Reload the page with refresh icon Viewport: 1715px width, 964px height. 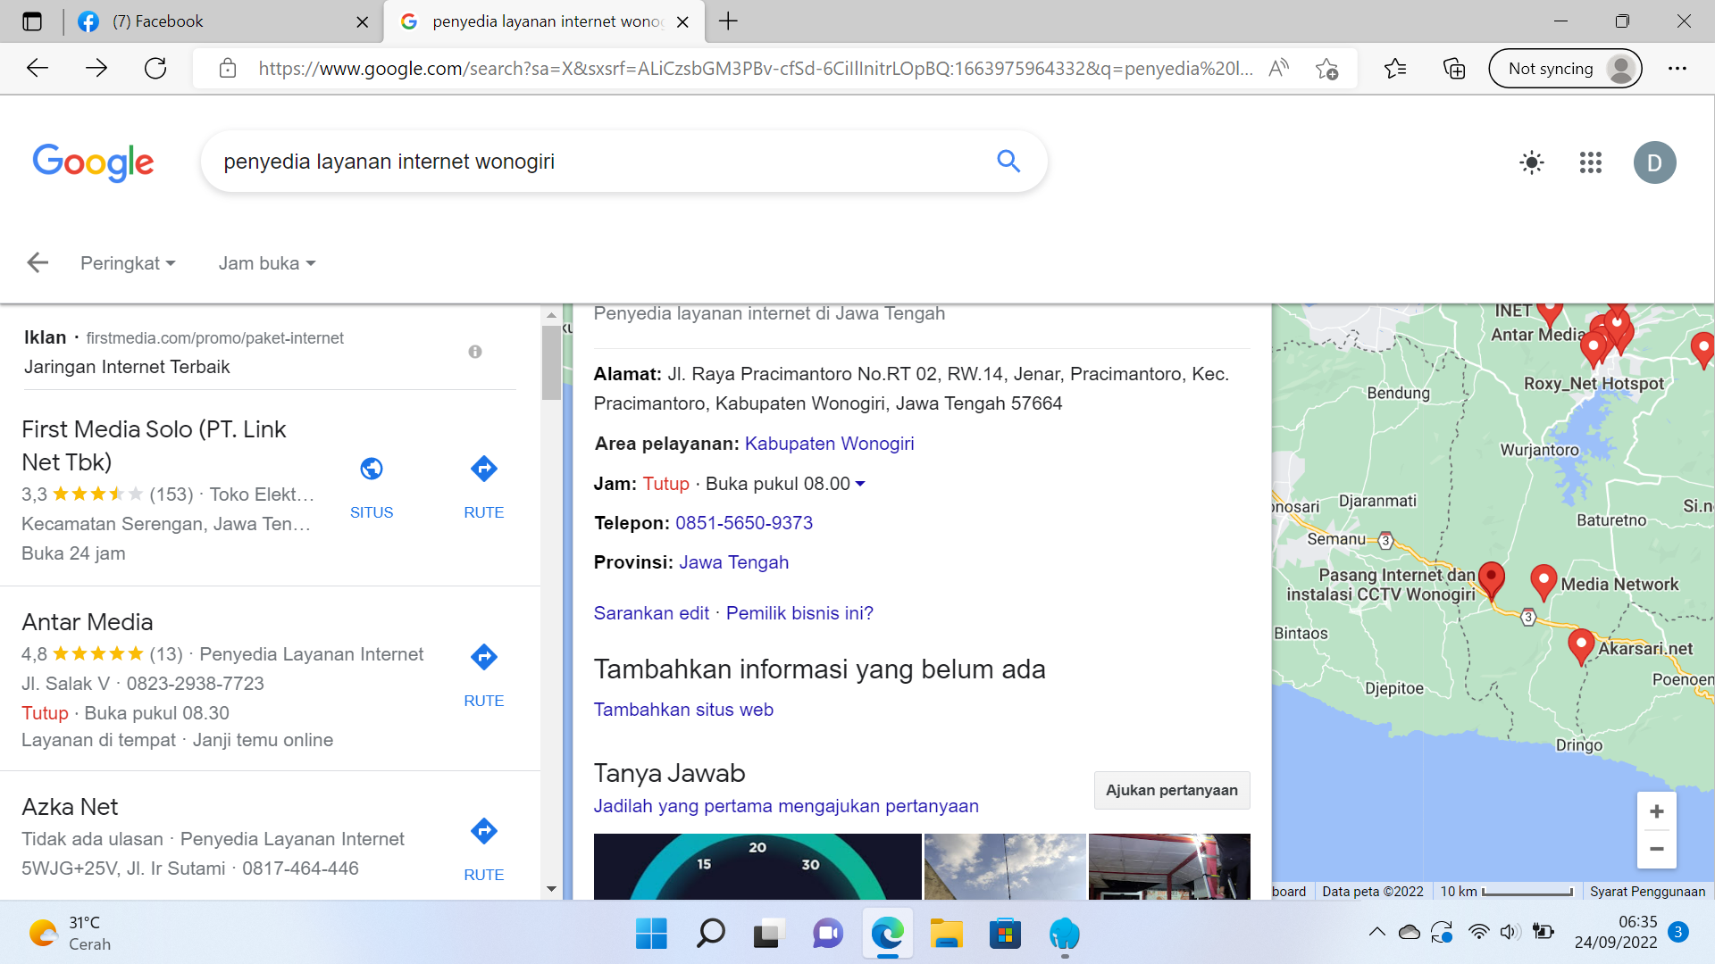coord(155,68)
